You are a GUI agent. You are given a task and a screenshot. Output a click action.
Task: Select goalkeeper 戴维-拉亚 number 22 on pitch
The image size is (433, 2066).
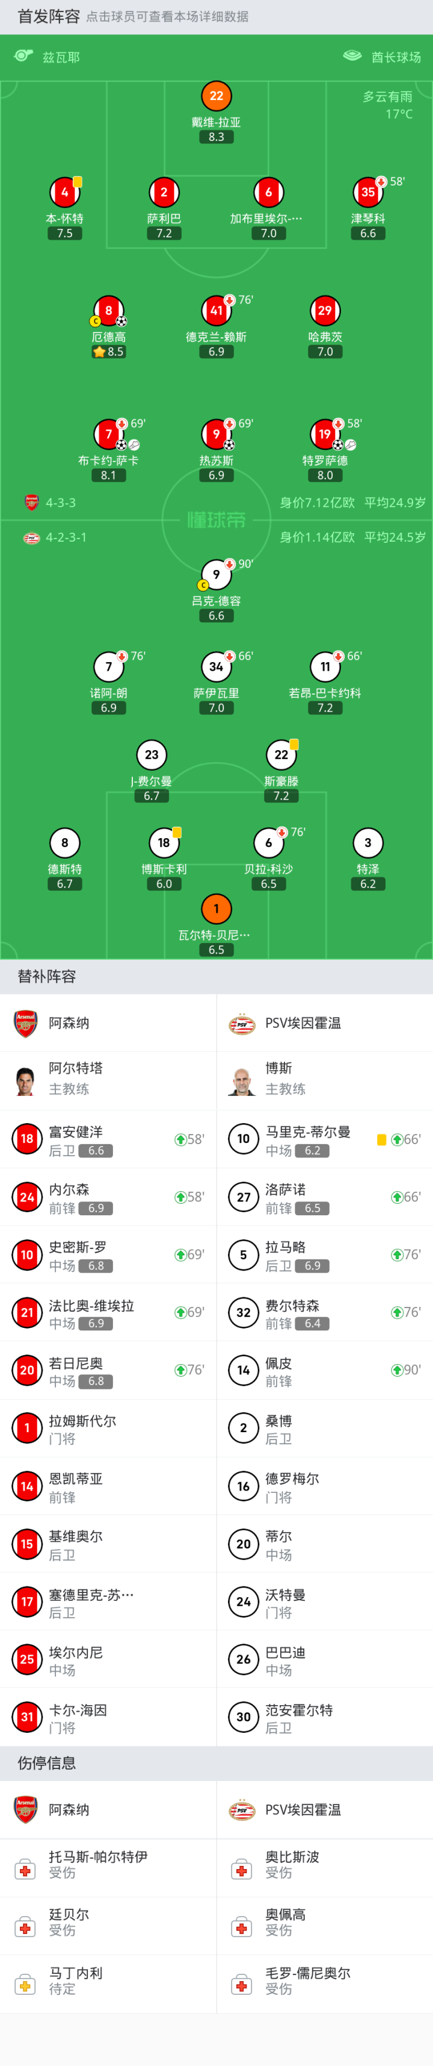(x=216, y=96)
